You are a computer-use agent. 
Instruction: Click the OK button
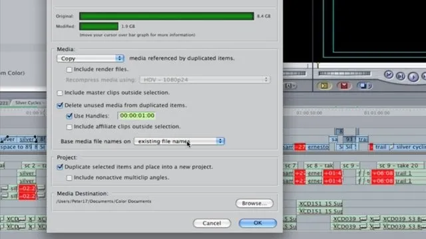pyautogui.click(x=258, y=223)
